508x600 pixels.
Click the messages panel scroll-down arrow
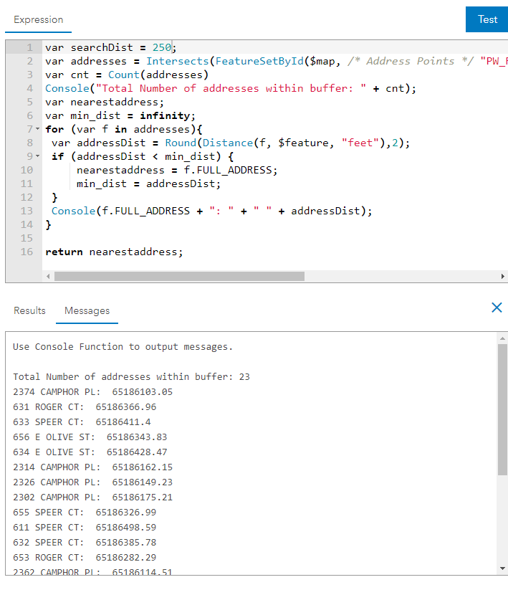point(502,568)
